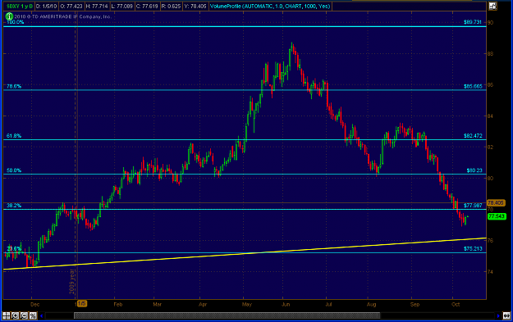Click the R: 0.525 range value

[x=172, y=7]
